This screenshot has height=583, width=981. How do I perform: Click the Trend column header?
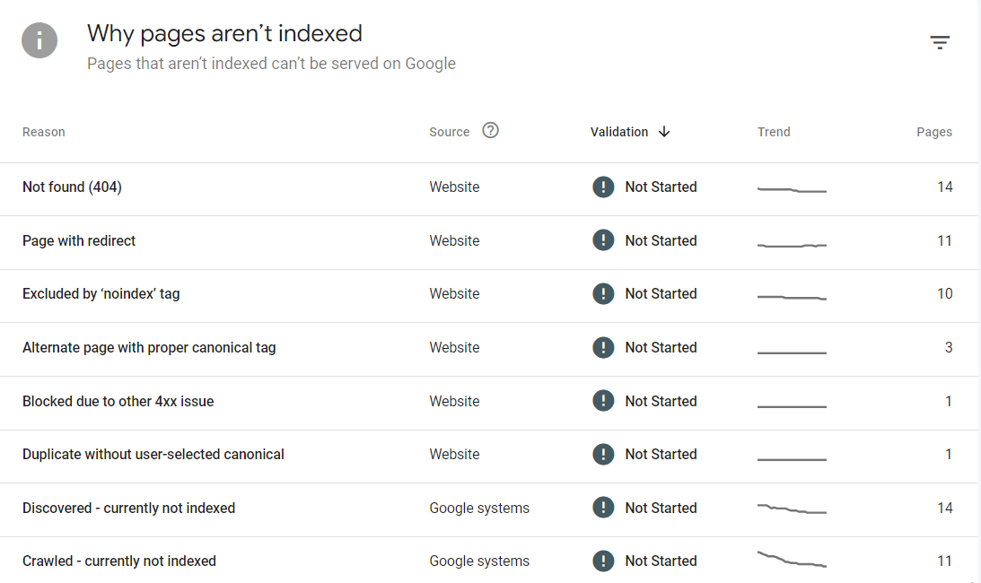point(774,132)
